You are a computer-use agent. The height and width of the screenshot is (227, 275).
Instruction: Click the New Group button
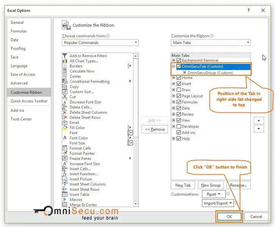[211, 185]
